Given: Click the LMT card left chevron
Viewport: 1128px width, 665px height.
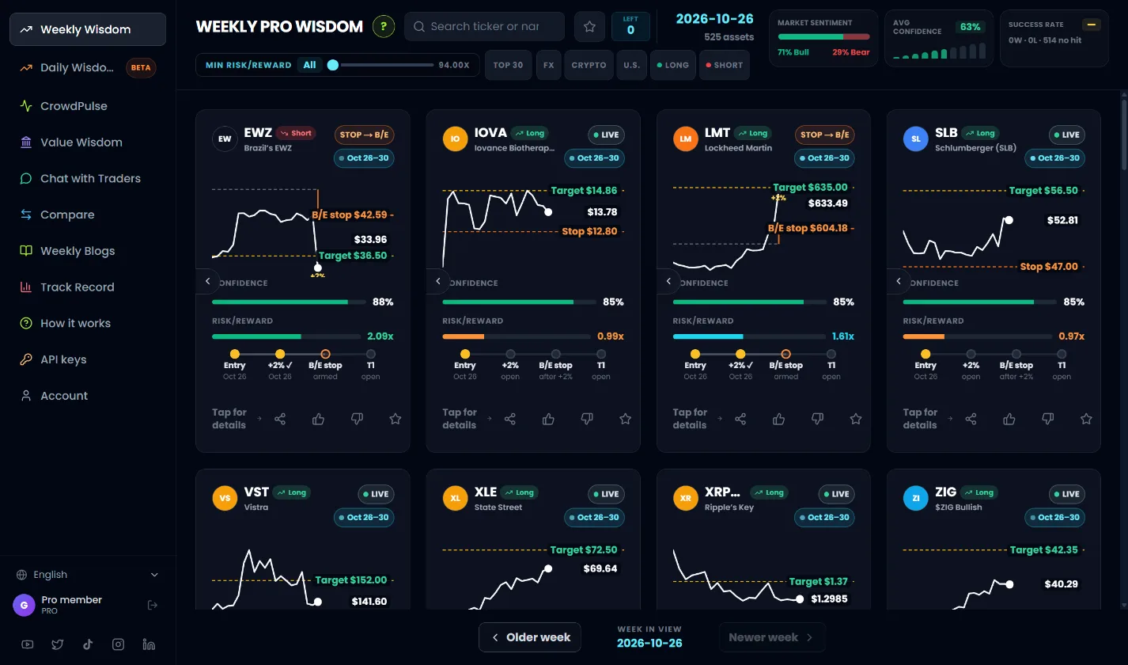Looking at the screenshot, I should [668, 281].
